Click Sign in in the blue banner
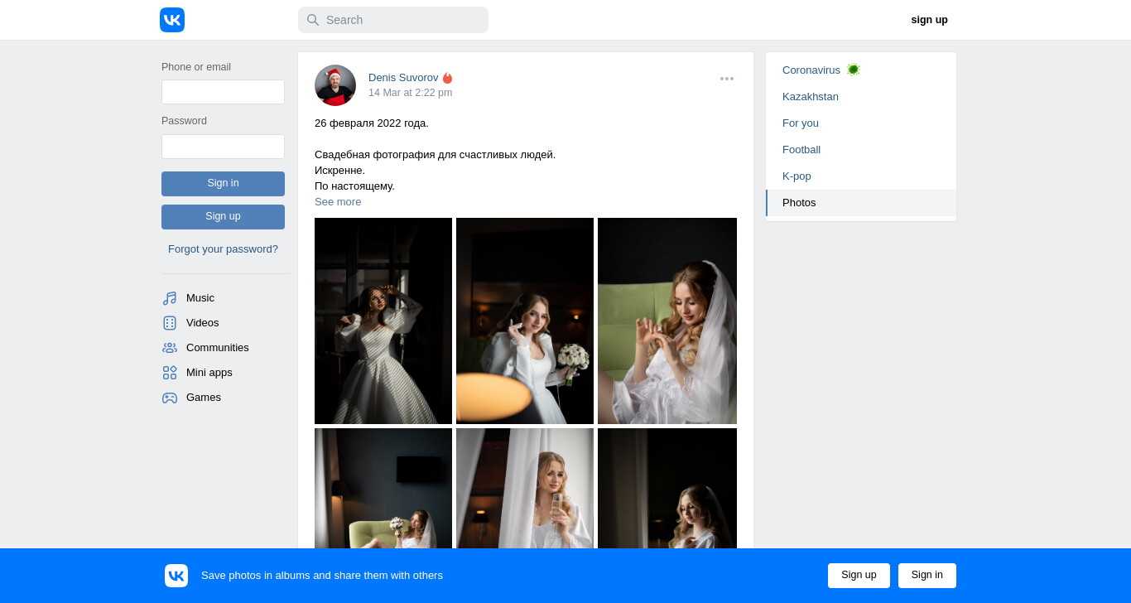The image size is (1131, 603). (x=927, y=576)
